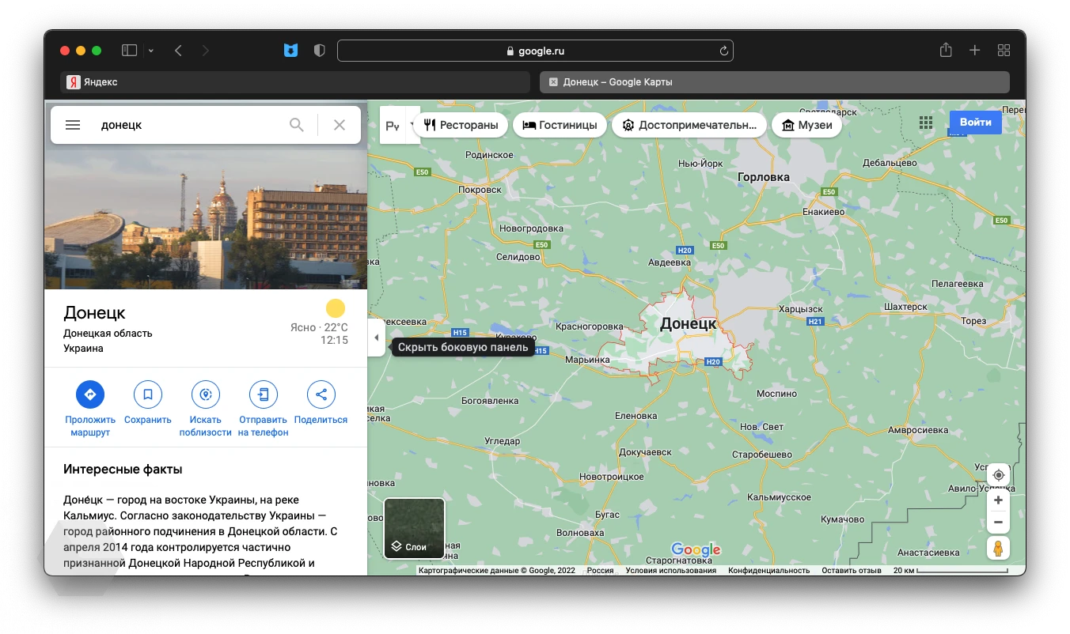Click the Харцызск label on the map
Viewport: 1070px width, 634px height.
pyautogui.click(x=801, y=309)
